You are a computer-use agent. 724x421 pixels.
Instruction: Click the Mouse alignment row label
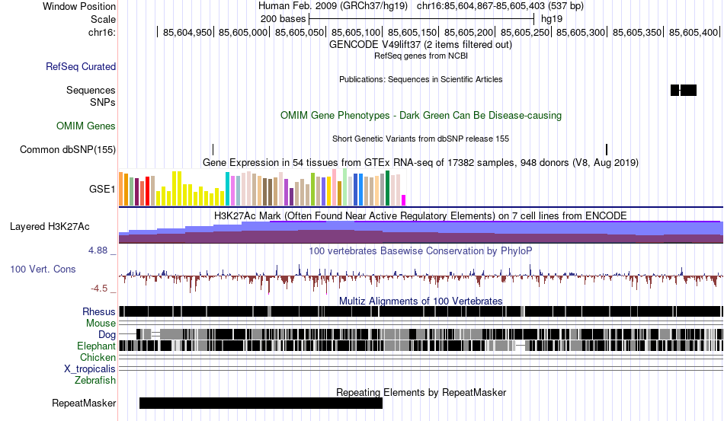(101, 324)
